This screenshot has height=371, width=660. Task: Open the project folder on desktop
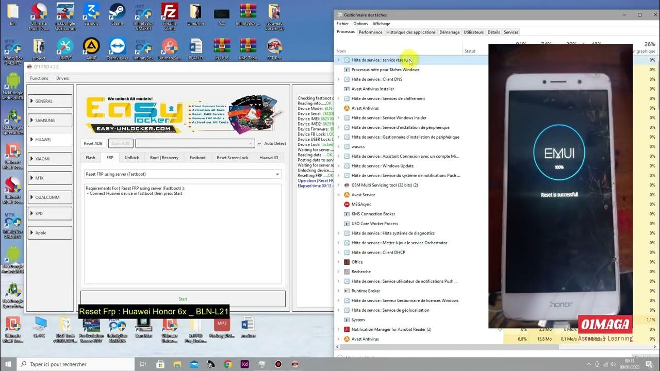pos(39,50)
